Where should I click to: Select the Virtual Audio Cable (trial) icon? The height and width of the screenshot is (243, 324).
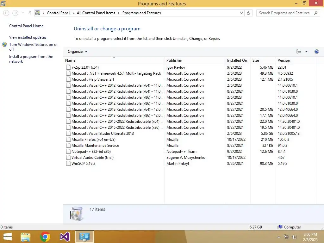(68, 157)
